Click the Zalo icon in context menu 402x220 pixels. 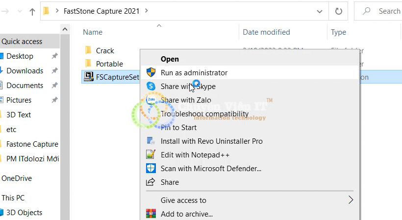click(151, 100)
